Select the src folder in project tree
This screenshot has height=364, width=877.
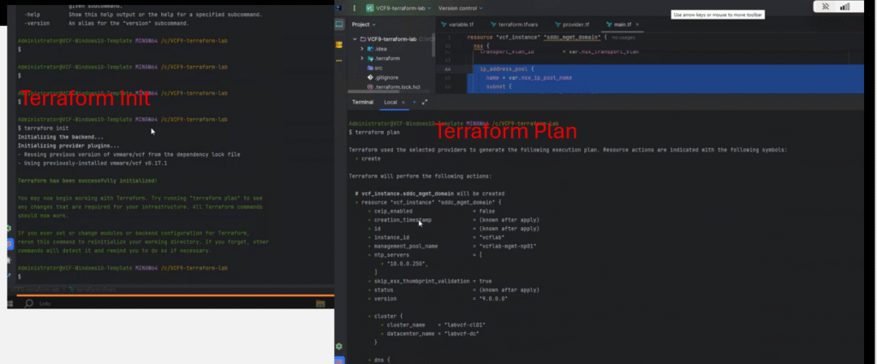(378, 68)
